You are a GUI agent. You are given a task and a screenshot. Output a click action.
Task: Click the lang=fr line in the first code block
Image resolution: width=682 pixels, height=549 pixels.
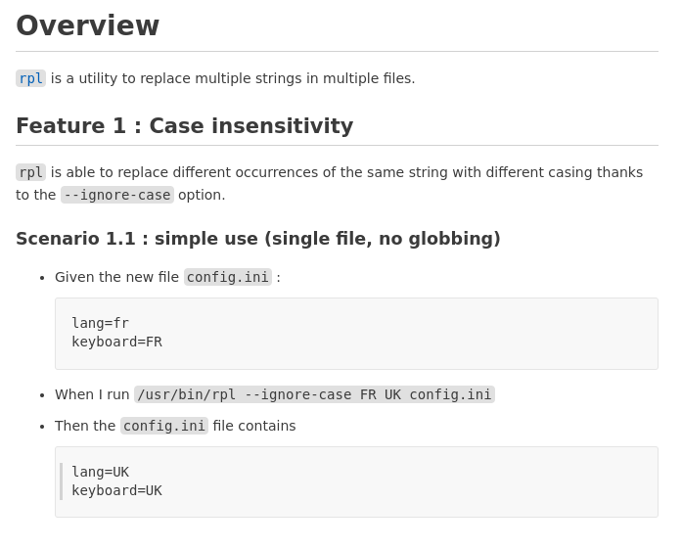point(100,323)
